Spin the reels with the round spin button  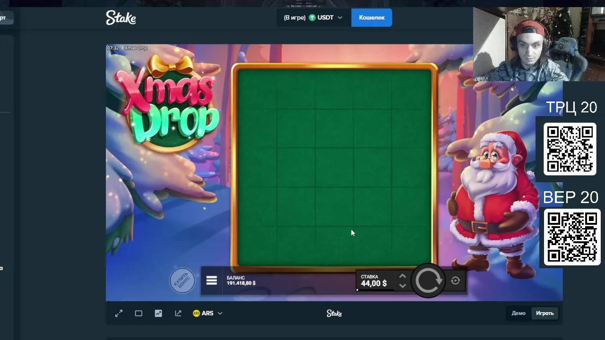tap(428, 281)
